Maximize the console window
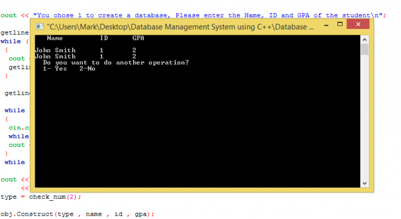Viewport: 401px width, 219px height. [x=340, y=24]
